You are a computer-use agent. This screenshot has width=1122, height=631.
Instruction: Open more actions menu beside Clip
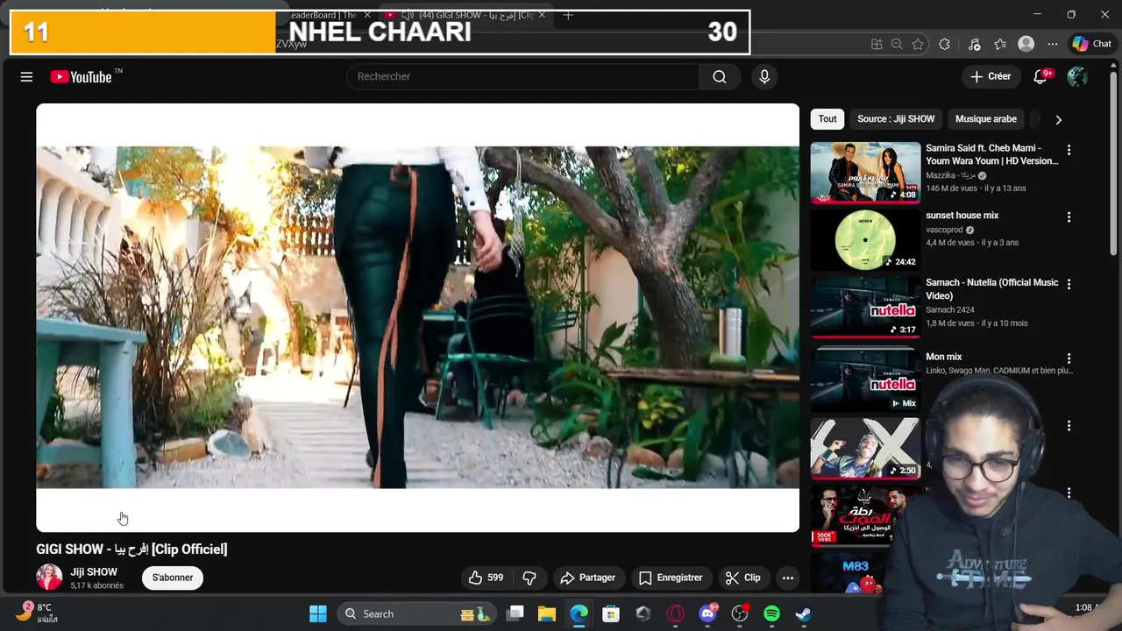(x=788, y=578)
